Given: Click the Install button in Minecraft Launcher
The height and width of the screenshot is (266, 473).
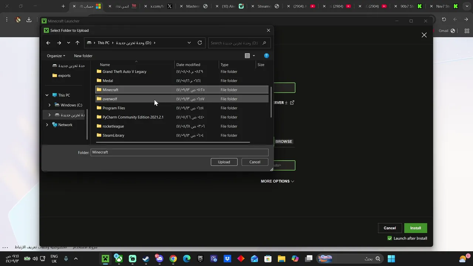Looking at the screenshot, I should (x=415, y=228).
